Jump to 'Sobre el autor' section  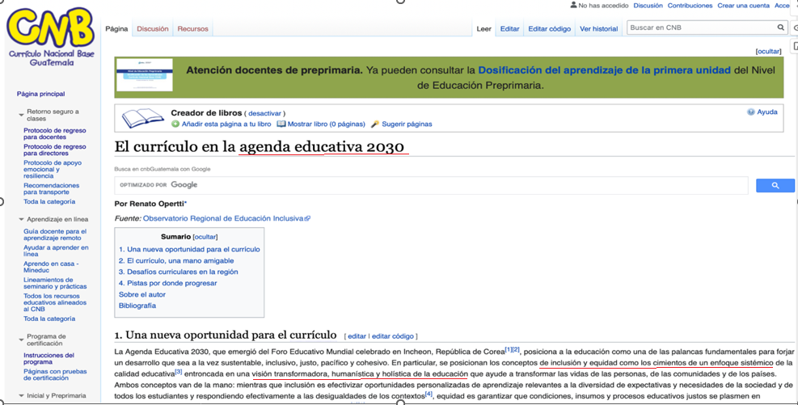pyautogui.click(x=142, y=294)
